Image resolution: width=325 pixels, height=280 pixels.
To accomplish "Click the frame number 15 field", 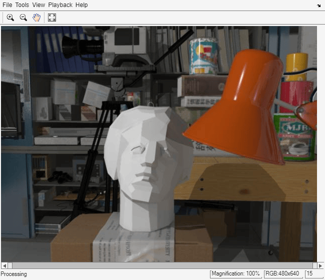I will point(314,273).
